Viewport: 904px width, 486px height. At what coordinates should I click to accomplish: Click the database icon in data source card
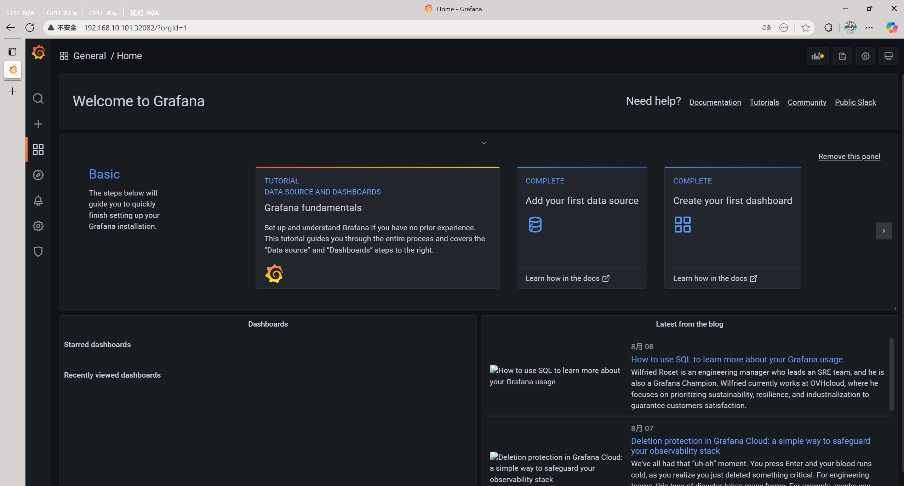click(535, 225)
